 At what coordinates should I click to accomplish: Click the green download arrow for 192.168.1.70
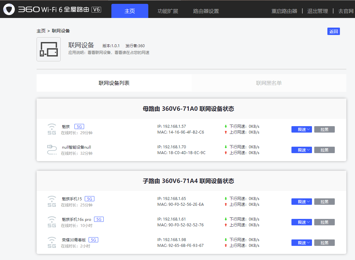tap(226, 147)
